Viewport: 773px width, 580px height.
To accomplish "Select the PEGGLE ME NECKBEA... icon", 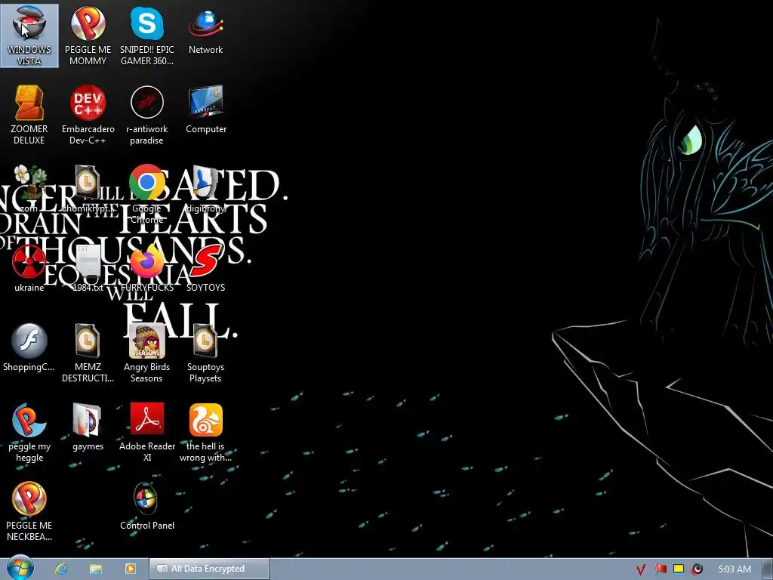I will (x=29, y=511).
